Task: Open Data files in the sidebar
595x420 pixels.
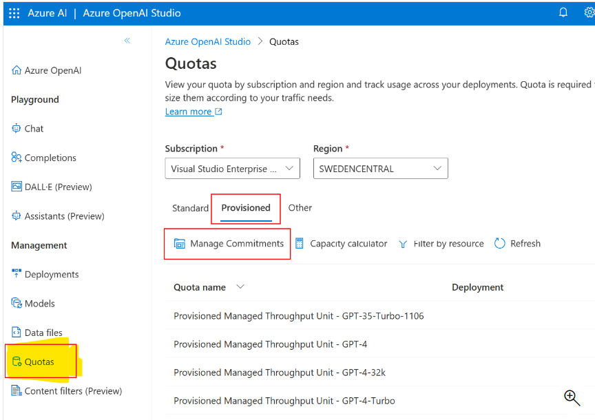Action: pyautogui.click(x=43, y=333)
